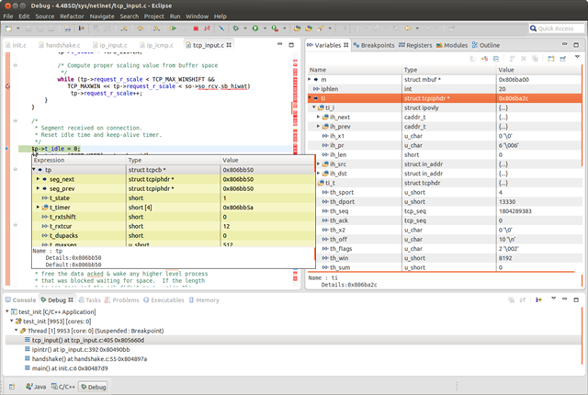This screenshot has width=588, height=395.
Task: Click the Pin to Debug Context icon
Action: [x=563, y=59]
